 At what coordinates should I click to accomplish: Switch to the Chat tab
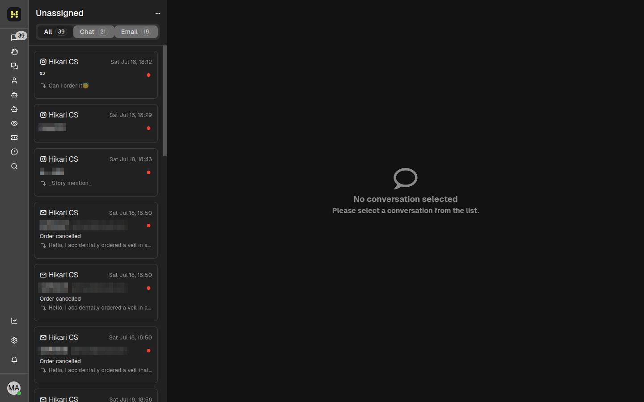click(x=94, y=32)
